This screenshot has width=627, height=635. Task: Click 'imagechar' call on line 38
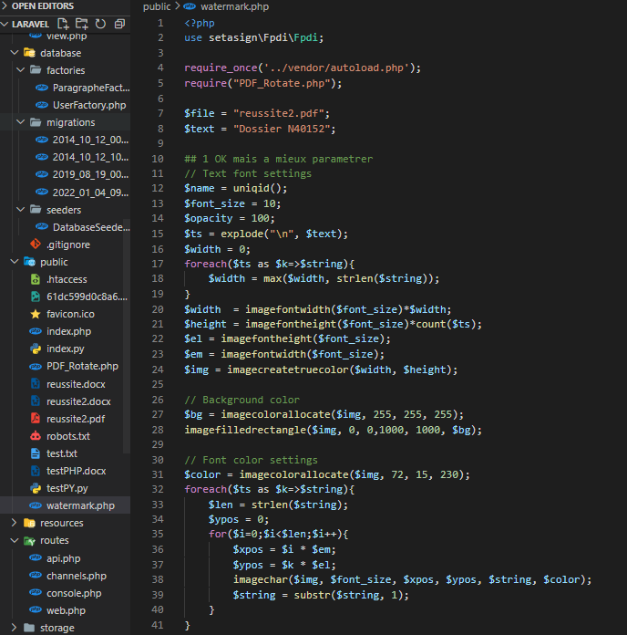260,579
